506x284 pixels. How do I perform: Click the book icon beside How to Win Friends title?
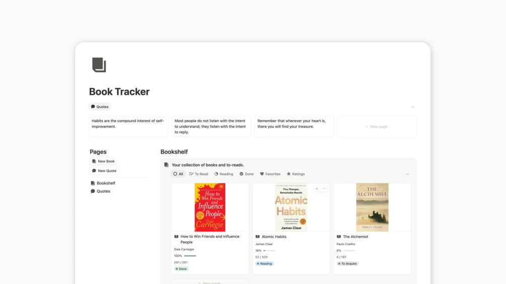(176, 237)
